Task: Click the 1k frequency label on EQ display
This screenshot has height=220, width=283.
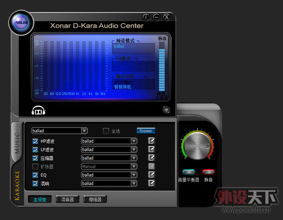Action: pos(78,94)
